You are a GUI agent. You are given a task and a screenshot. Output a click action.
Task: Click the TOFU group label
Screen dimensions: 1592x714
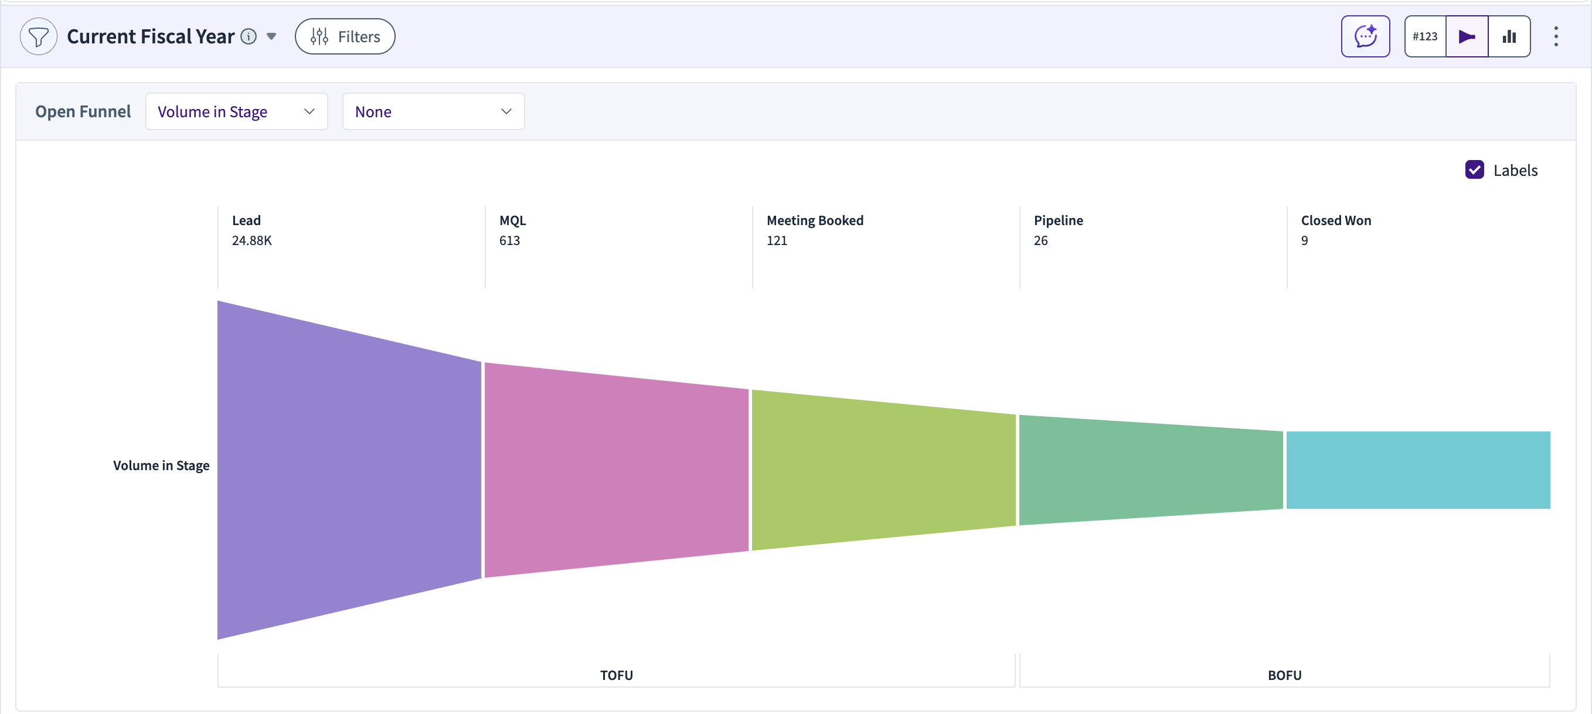point(616,675)
